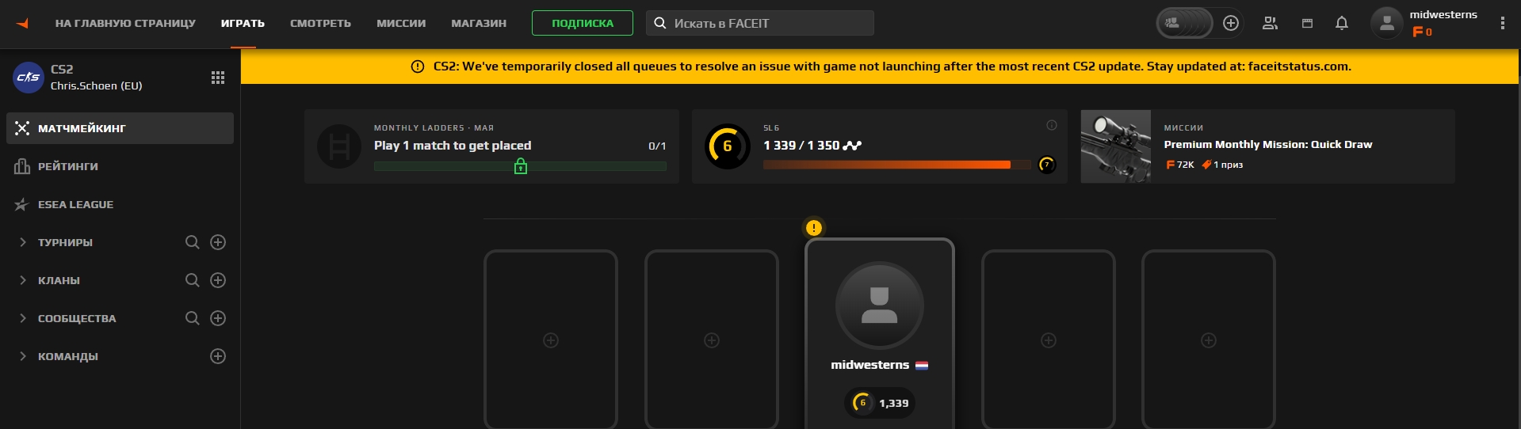Open the ESEA League sidebar link
Image resolution: width=1521 pixels, height=429 pixels.
(x=76, y=204)
